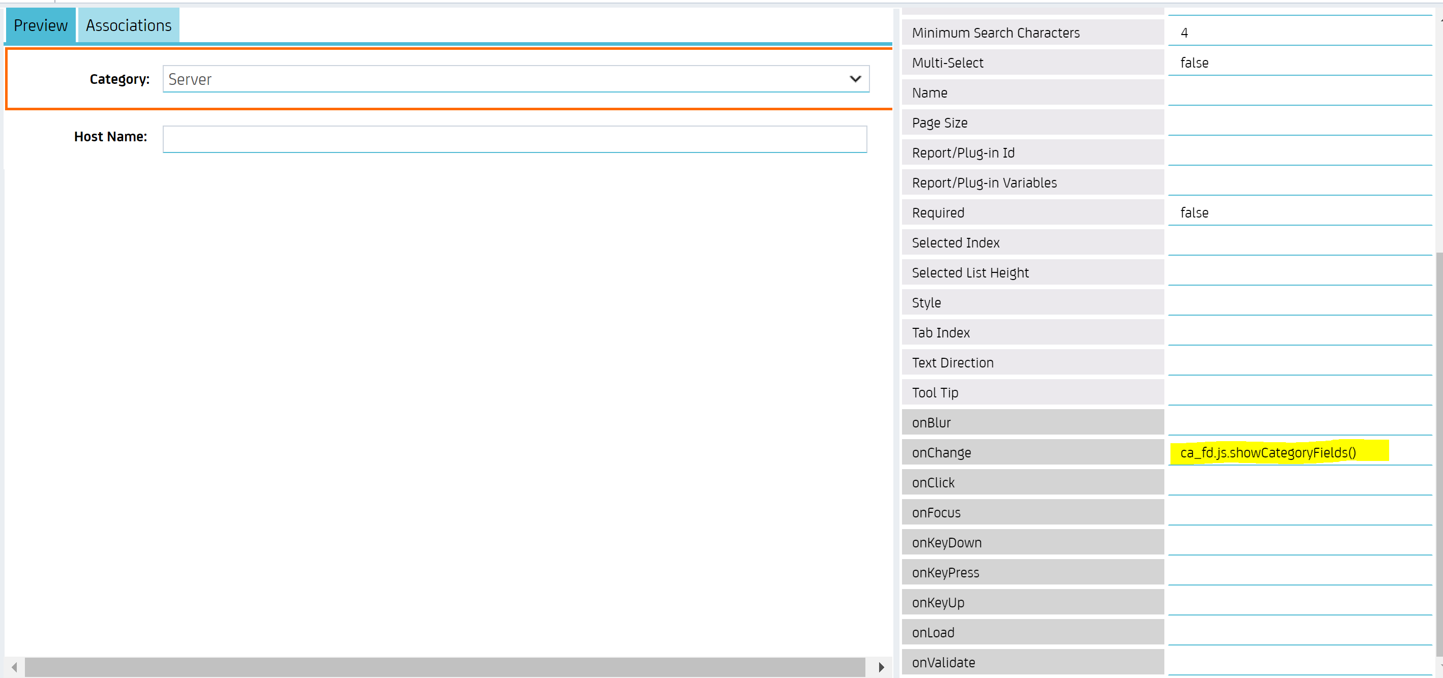Set a value for Page Size
Image resolution: width=1443 pixels, height=678 pixels.
point(1300,122)
